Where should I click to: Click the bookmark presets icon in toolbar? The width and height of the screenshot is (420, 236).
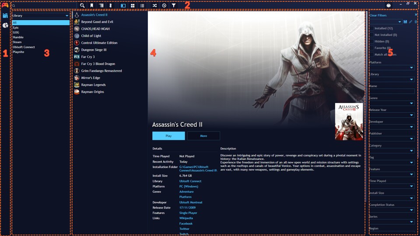point(91,5)
